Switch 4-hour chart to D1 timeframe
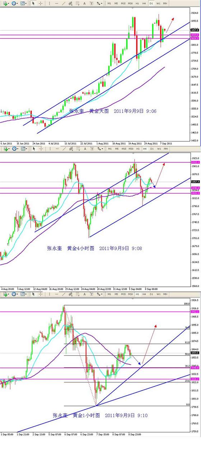The width and height of the screenshot is (201, 466). [152, 149]
